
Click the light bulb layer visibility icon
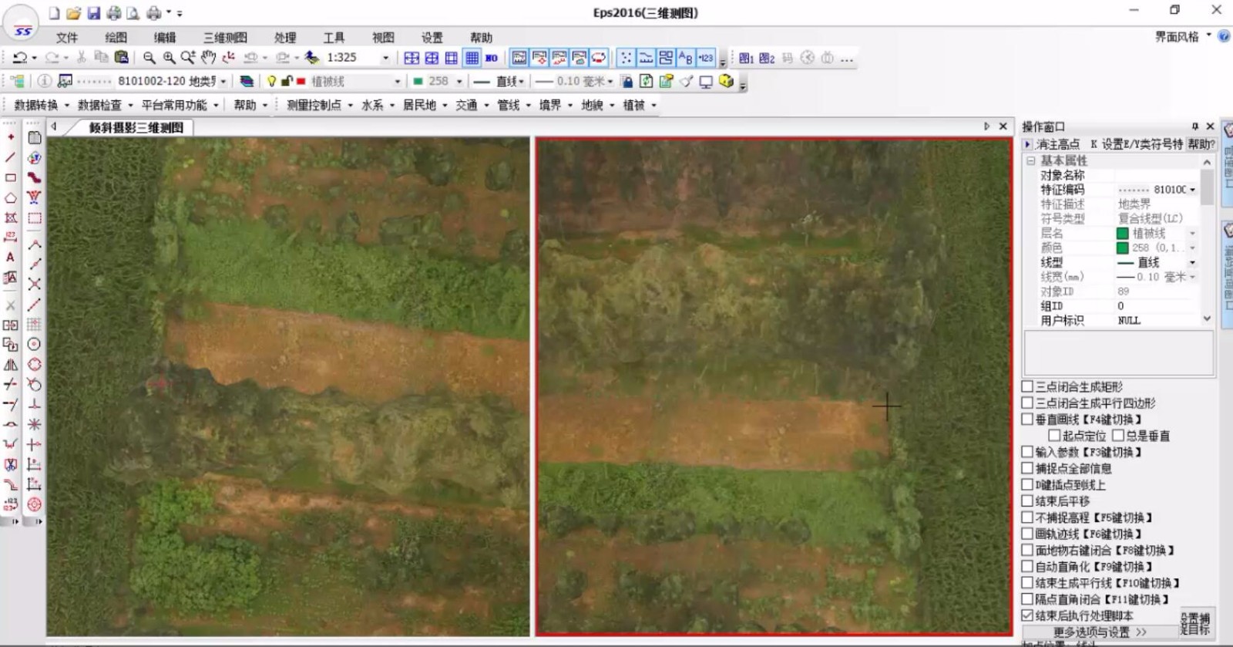coord(271,81)
